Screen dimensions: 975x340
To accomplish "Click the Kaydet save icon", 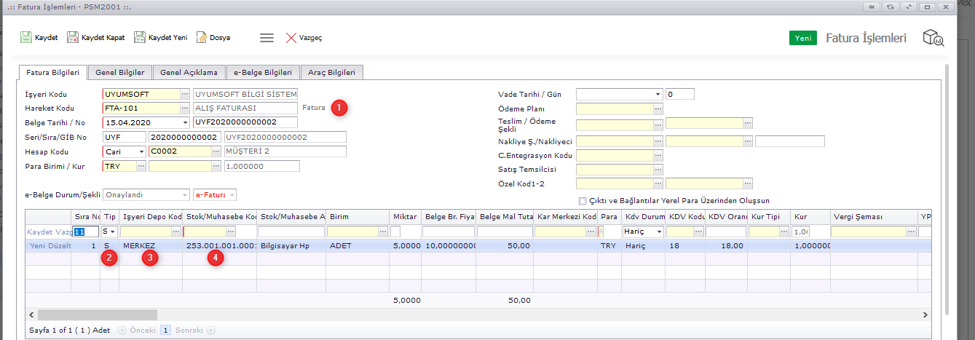I will pos(26,37).
